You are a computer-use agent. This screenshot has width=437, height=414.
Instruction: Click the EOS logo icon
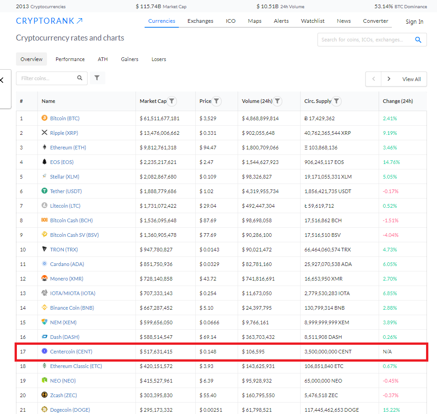[44, 162]
